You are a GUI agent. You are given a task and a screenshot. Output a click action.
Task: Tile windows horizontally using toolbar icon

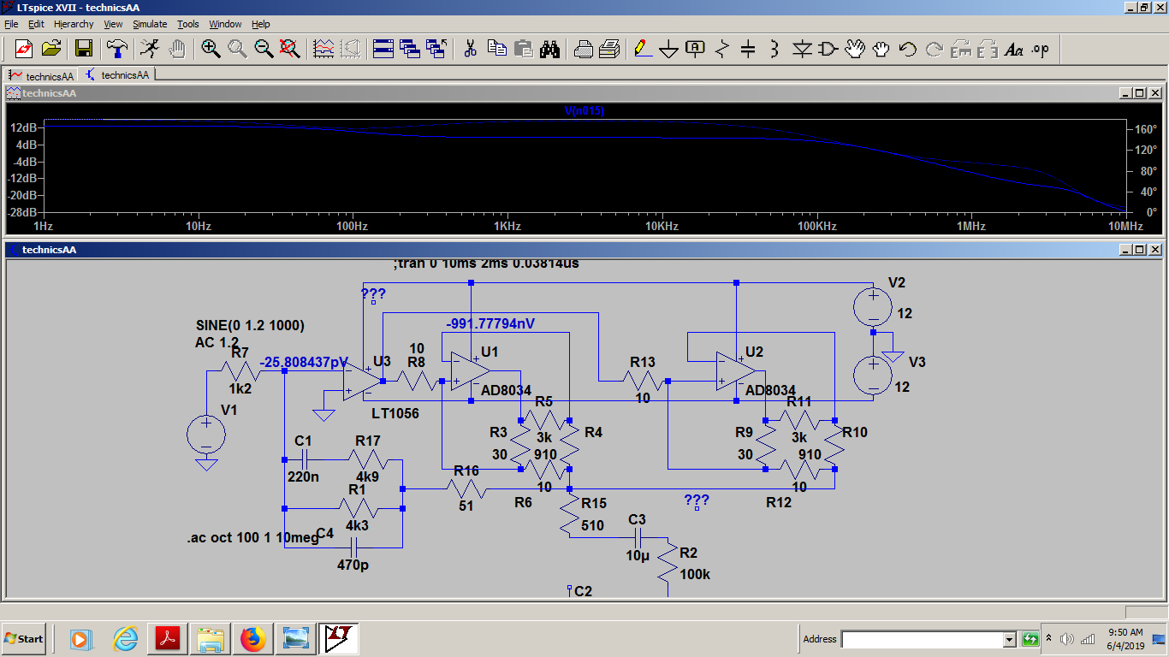[x=383, y=48]
